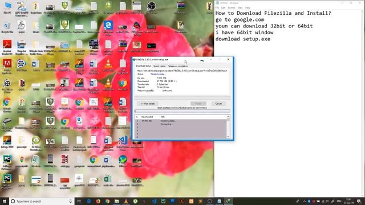Open File Explorer from the taskbar
Viewport: 365px width, 205px height.
[x=116, y=201]
